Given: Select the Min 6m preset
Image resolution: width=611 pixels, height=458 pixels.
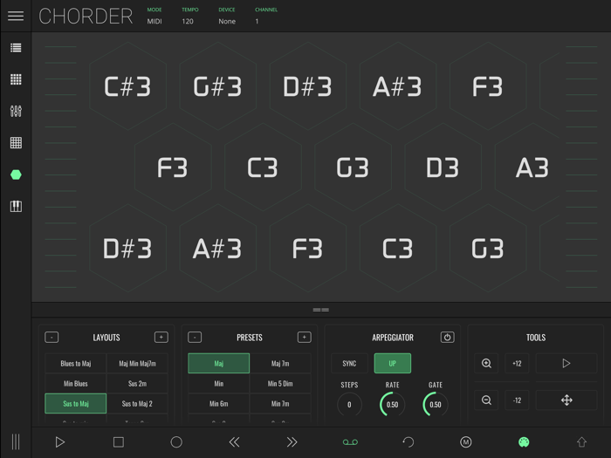Looking at the screenshot, I should coord(218,403).
